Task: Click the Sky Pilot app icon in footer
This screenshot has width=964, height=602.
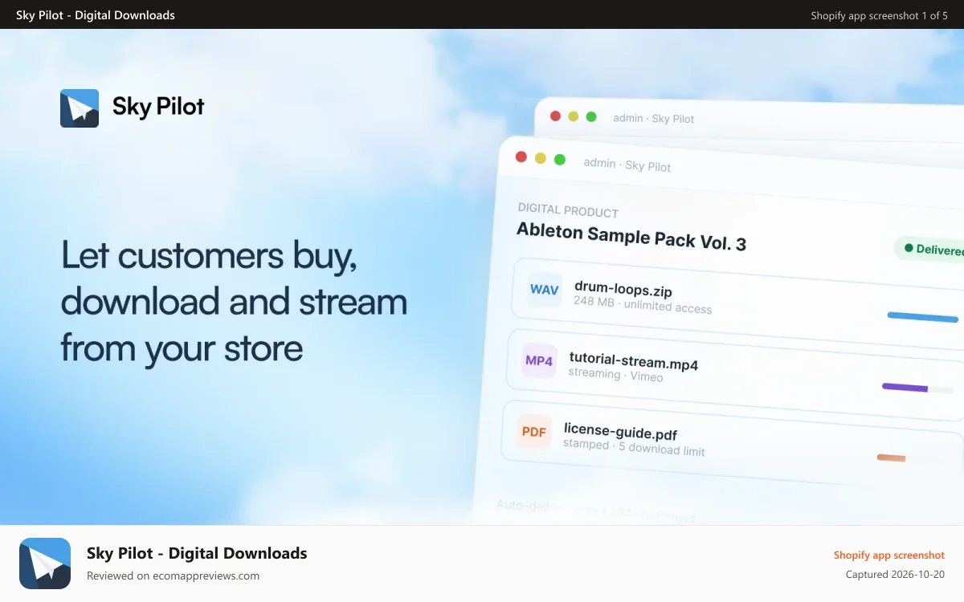Action: (x=45, y=563)
